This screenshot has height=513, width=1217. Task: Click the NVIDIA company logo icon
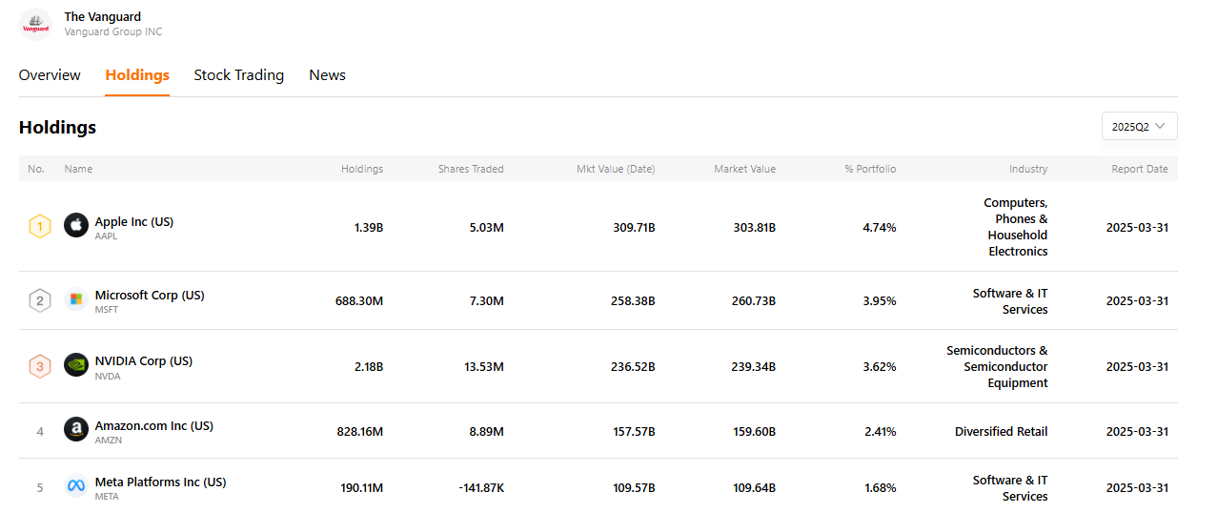[x=76, y=365]
